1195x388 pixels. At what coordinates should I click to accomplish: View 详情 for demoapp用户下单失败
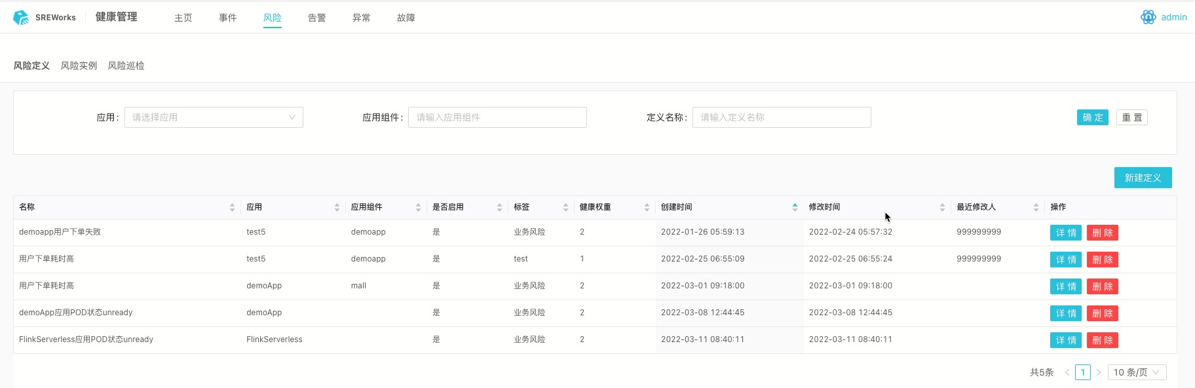pyautogui.click(x=1065, y=233)
